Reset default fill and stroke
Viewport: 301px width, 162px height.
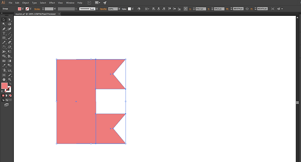pyautogui.click(x=3, y=92)
